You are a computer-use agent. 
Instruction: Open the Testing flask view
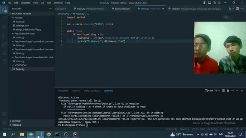coord(4,53)
